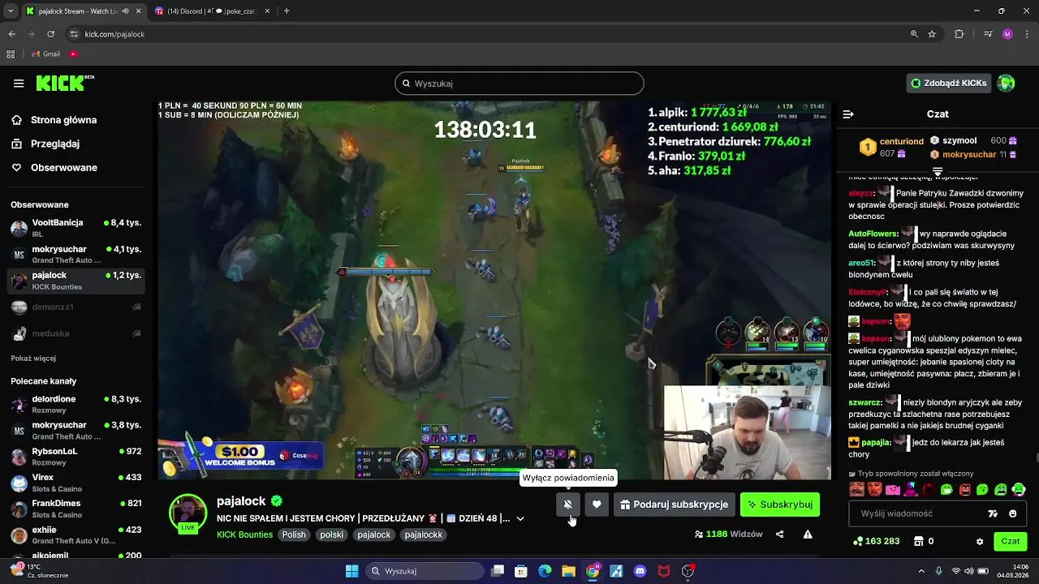
Task: Click the heart follow button
Action: [597, 505]
